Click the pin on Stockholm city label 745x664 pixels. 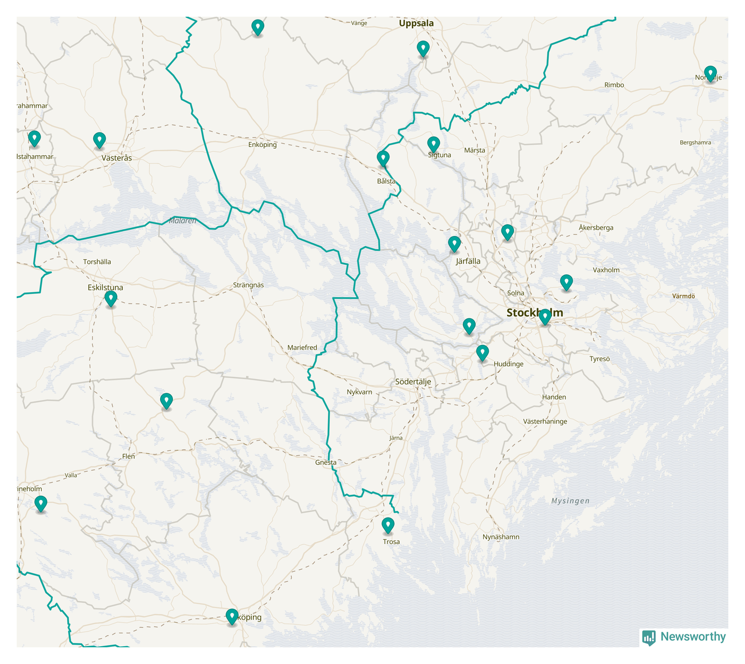click(545, 317)
